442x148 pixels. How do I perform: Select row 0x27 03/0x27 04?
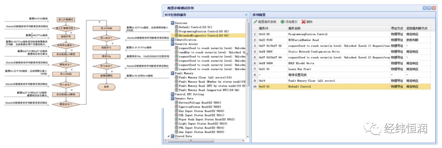(341, 57)
